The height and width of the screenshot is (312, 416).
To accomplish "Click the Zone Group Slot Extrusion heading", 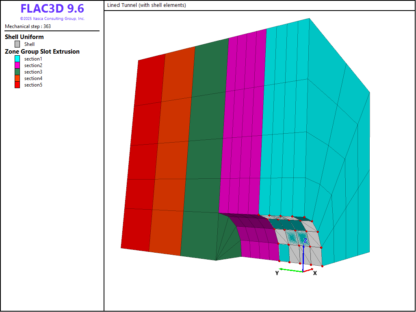I will tap(42, 52).
